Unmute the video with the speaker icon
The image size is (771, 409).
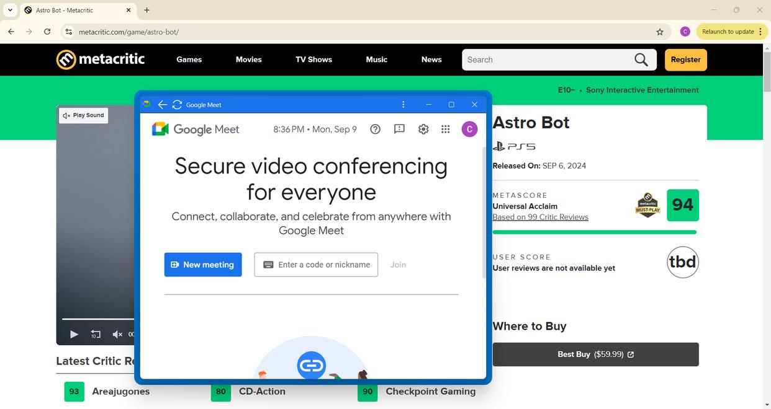(x=117, y=334)
